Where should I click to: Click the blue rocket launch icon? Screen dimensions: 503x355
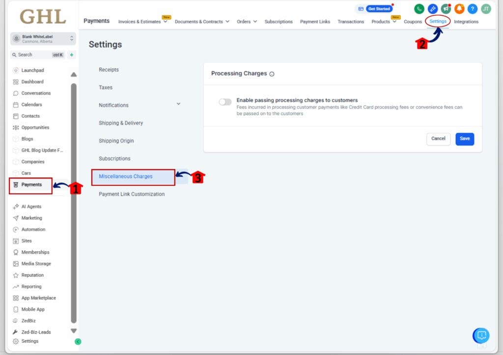tap(433, 8)
